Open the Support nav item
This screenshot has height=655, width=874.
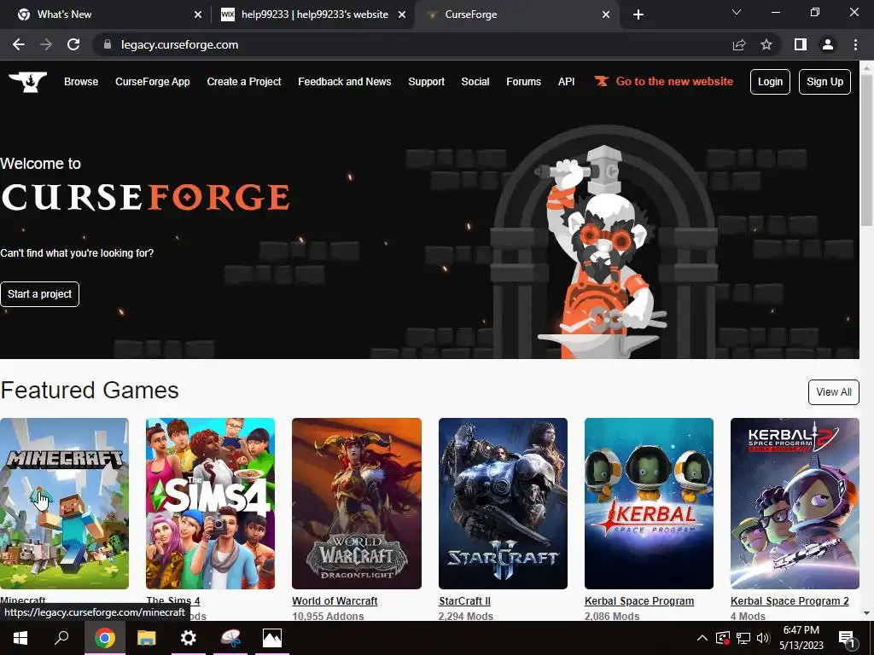point(427,81)
